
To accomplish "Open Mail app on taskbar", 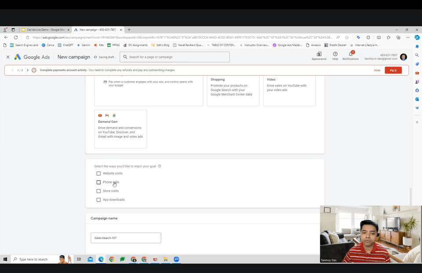I will pyautogui.click(x=90, y=259).
